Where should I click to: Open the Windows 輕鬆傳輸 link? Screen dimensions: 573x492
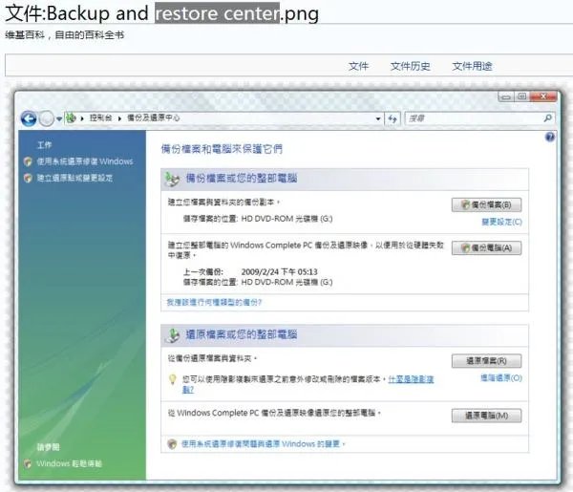pyautogui.click(x=69, y=464)
